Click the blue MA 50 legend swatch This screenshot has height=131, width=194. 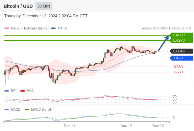pyautogui.click(x=54, y=28)
